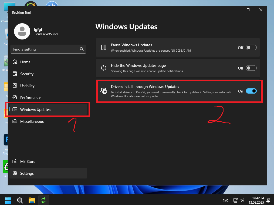
Task: Go to the Home page
Action: [x=48, y=62]
